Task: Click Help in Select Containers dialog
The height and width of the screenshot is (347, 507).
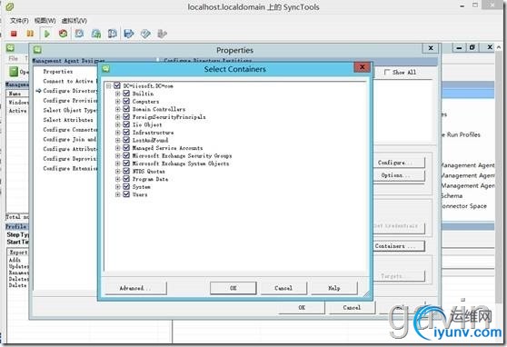Action: pos(334,288)
